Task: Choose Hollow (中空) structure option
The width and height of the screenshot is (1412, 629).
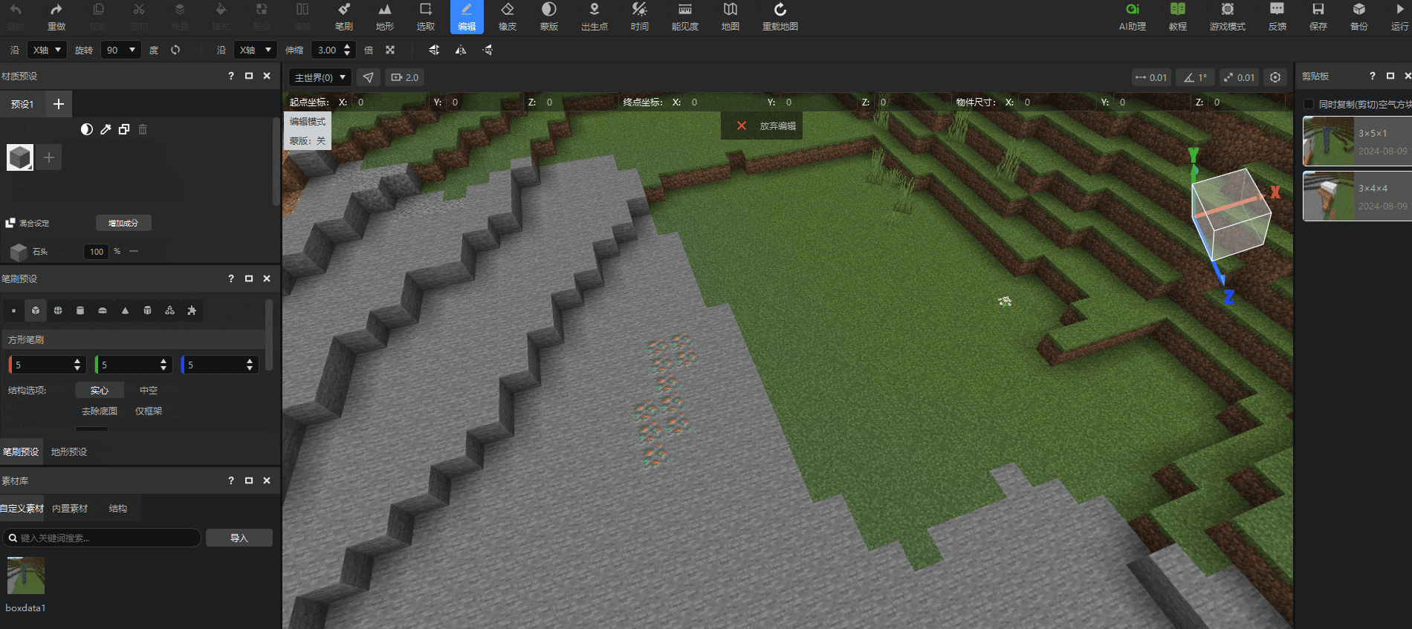Action: [x=149, y=390]
